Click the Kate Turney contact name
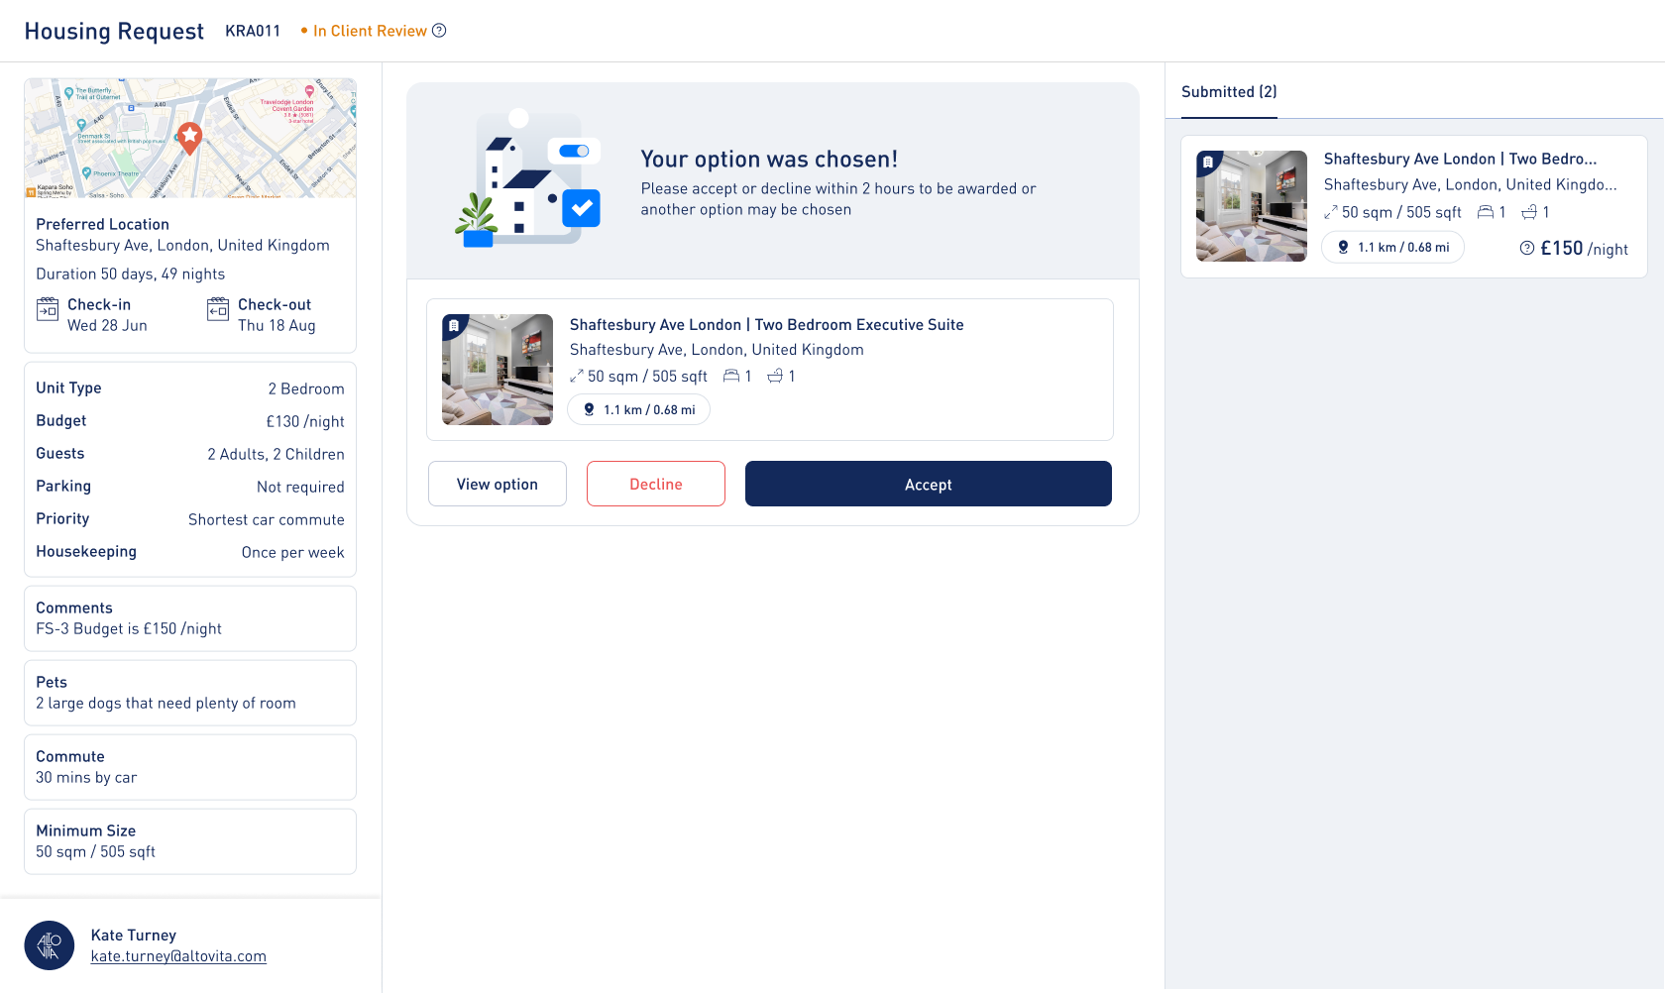This screenshot has width=1665, height=993. [134, 936]
